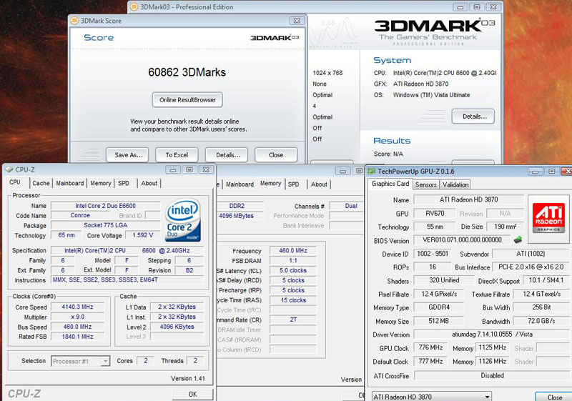Click the memory Frequency 460.0 MHz value
Viewport: 572px width, 401px height.
293,251
